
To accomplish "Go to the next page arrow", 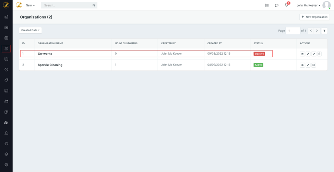I will click(x=317, y=31).
